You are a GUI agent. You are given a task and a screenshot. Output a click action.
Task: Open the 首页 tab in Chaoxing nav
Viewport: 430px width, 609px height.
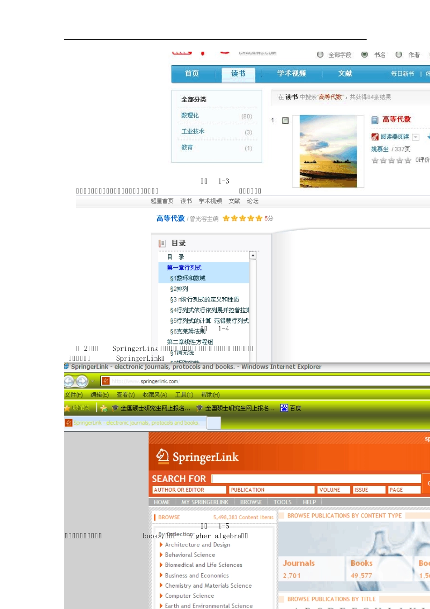(x=192, y=73)
